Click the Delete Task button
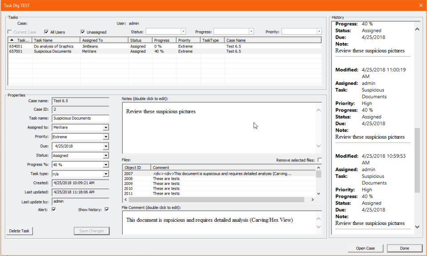Image resolution: width=427 pixels, height=256 pixels. [19, 231]
